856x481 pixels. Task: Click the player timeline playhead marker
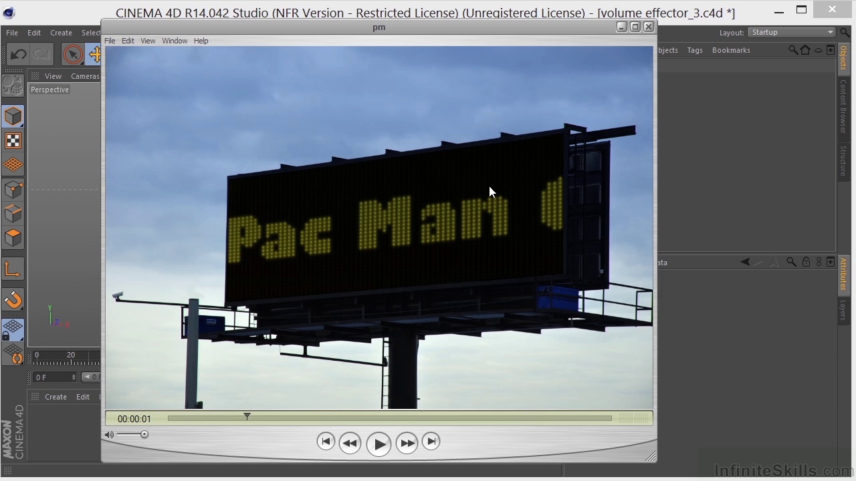click(x=247, y=416)
